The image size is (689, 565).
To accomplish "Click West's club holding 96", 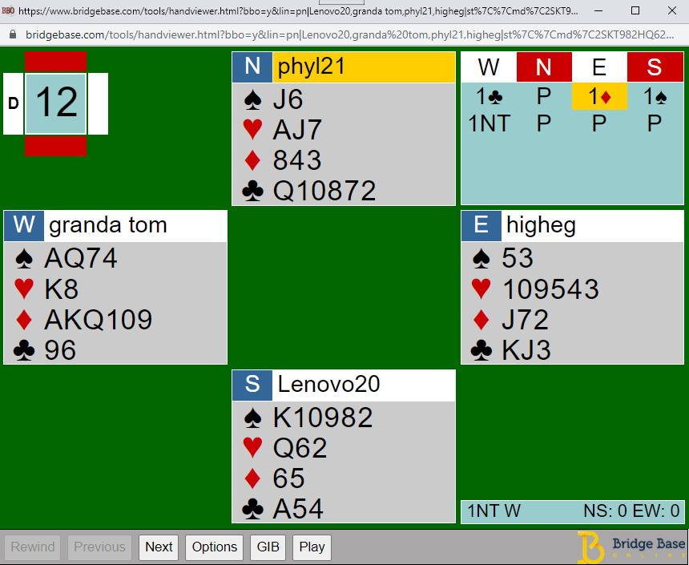I will click(x=60, y=350).
